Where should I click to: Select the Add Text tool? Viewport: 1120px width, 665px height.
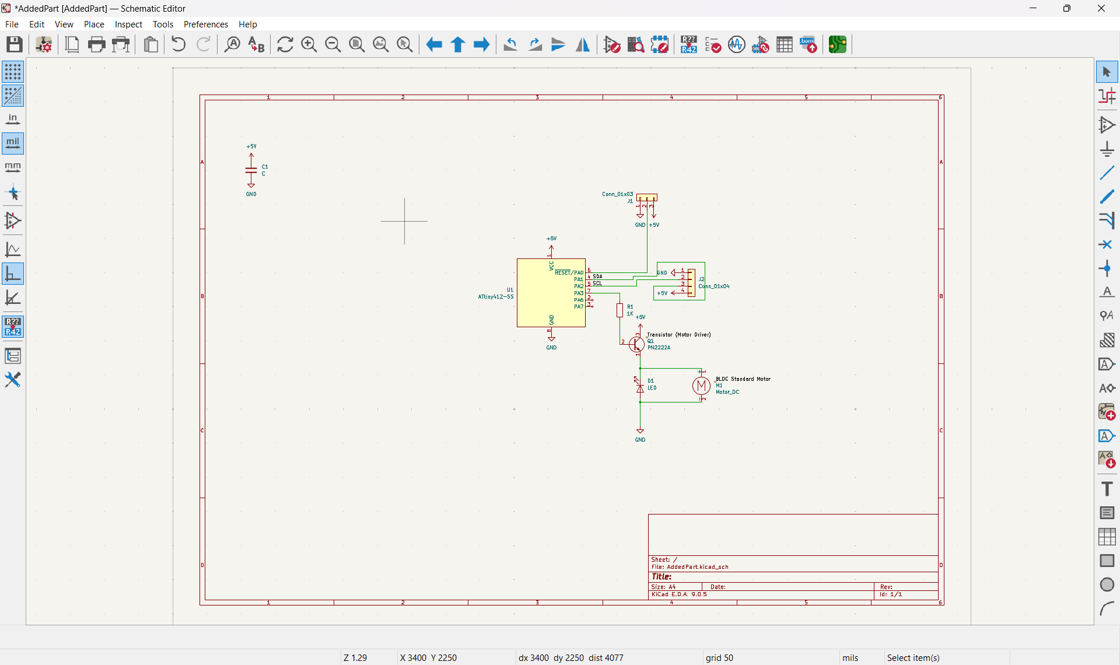pos(1107,489)
